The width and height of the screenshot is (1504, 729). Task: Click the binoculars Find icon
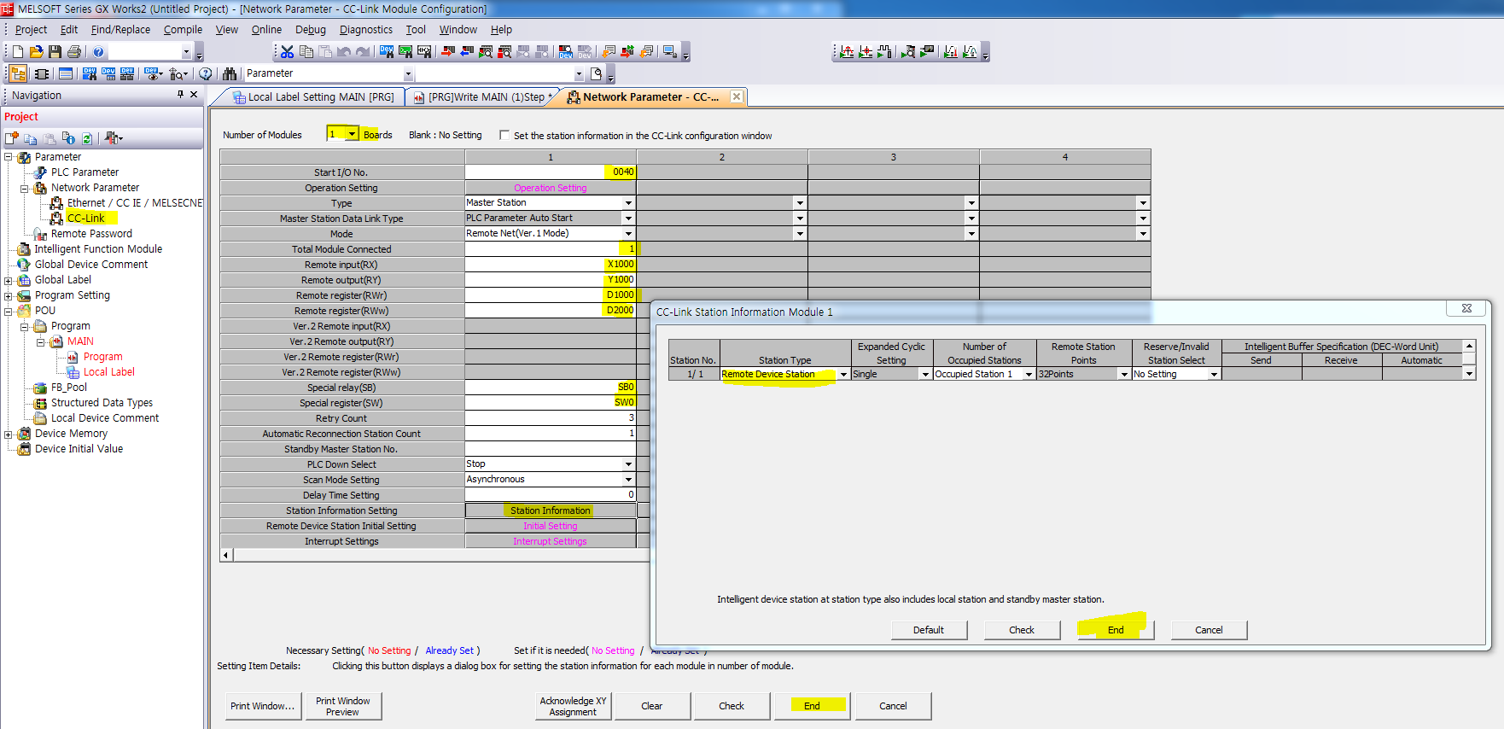[230, 74]
